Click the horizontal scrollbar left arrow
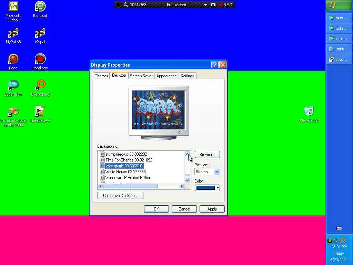 point(100,186)
